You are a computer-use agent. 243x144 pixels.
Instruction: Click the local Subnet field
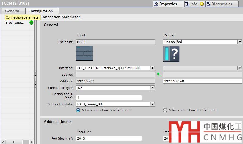click(115, 75)
